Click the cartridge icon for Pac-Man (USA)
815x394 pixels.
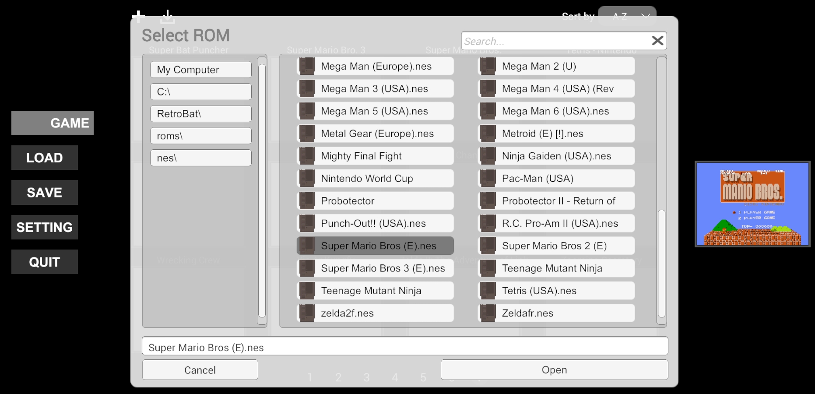488,179
